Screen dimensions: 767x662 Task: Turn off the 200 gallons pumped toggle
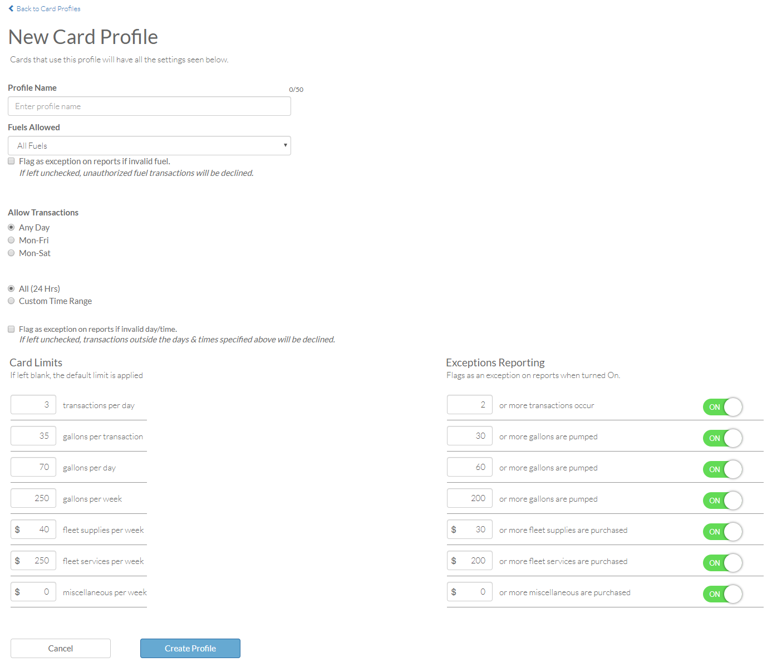pyautogui.click(x=722, y=501)
